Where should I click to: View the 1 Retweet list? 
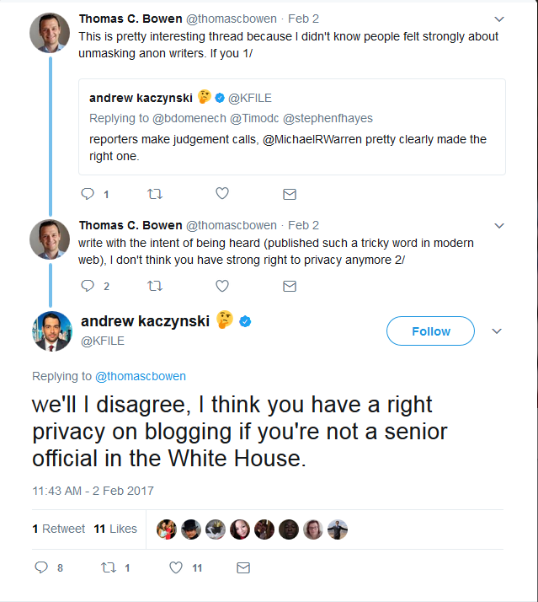coord(58,529)
